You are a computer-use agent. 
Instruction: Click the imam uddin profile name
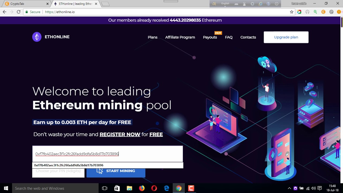pos(299,4)
